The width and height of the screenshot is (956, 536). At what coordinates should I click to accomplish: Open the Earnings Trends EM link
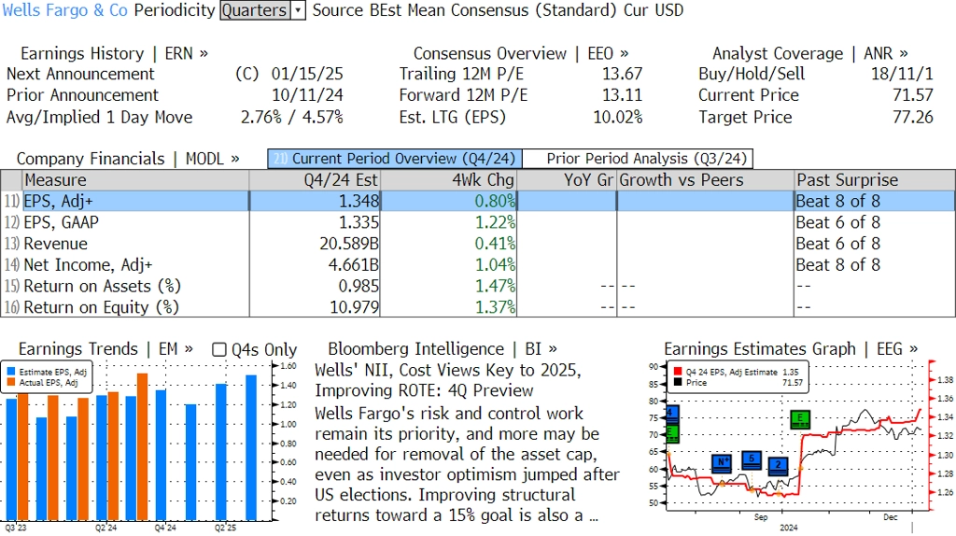[106, 349]
